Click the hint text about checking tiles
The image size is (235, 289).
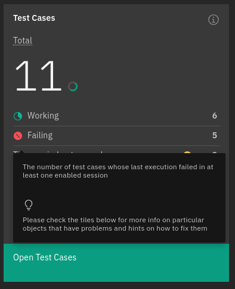115,224
